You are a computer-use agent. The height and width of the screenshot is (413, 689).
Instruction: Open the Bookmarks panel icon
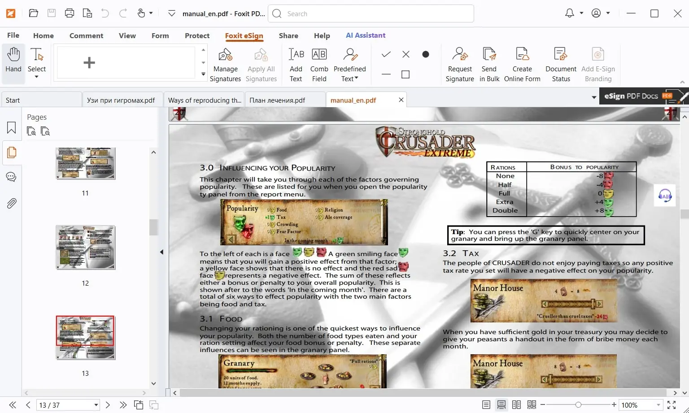[x=12, y=128]
